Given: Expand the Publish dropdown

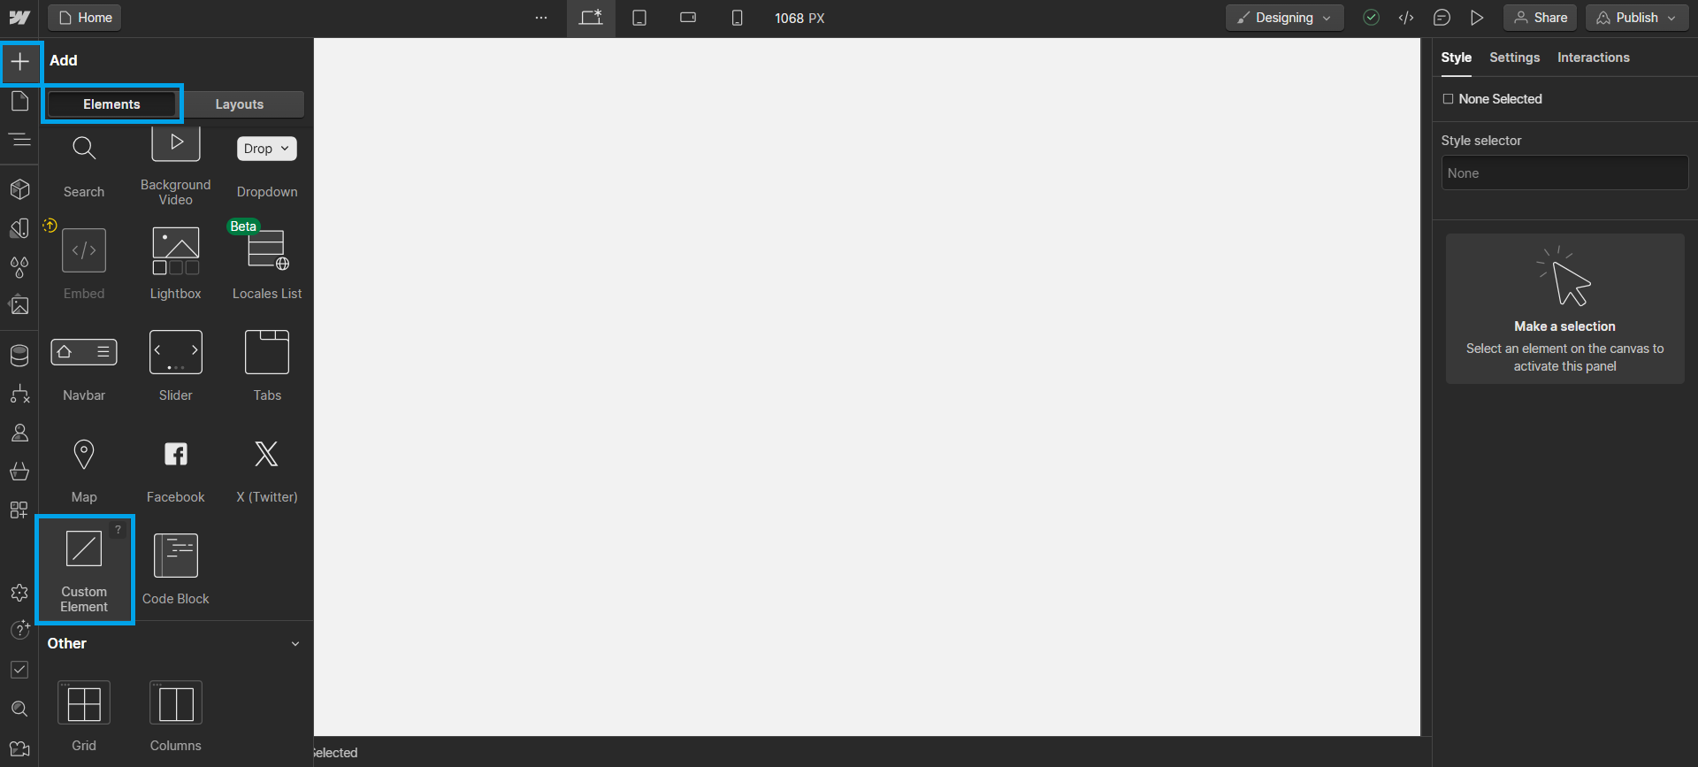Looking at the screenshot, I should (1637, 18).
